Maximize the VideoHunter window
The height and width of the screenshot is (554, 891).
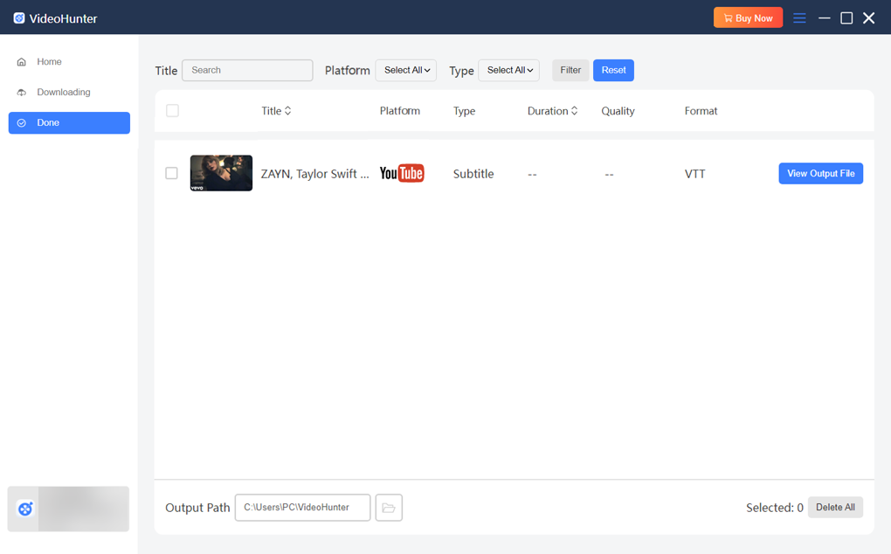pyautogui.click(x=846, y=18)
